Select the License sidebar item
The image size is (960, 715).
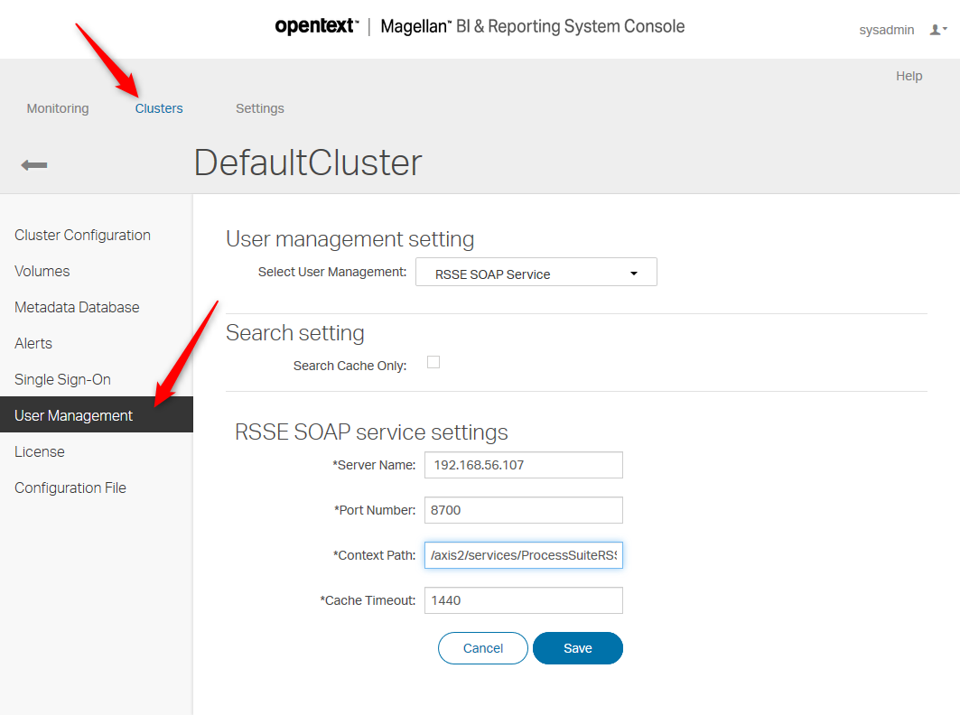pyautogui.click(x=40, y=451)
